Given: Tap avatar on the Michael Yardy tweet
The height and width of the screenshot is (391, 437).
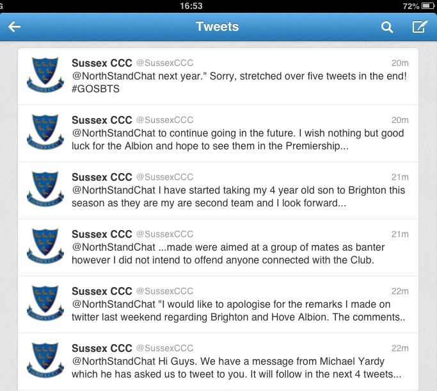Looking at the screenshot, I should click(45, 360).
